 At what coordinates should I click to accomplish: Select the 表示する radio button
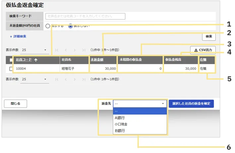tap(48, 26)
